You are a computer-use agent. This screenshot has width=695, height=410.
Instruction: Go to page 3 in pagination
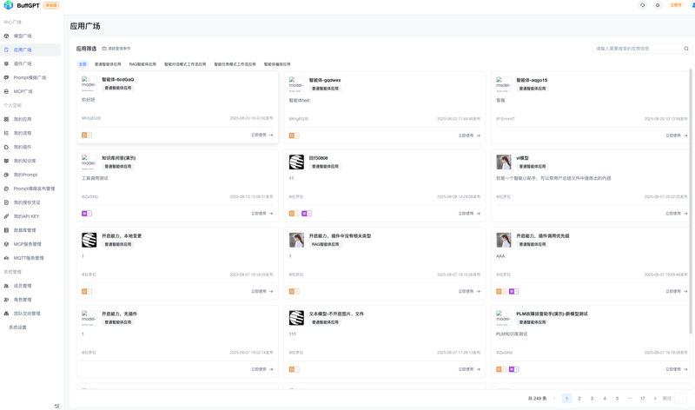(592, 399)
